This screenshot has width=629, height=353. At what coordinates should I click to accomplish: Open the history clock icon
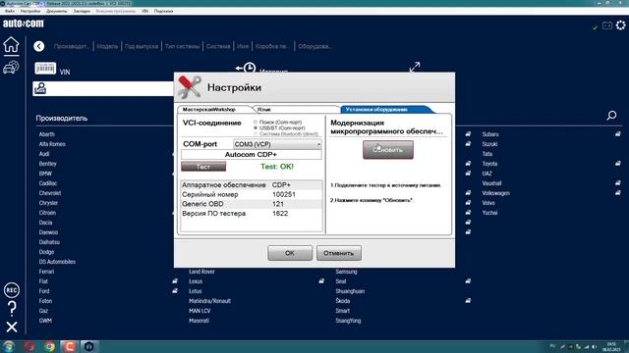[x=246, y=68]
